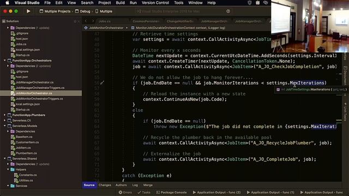Navigate forward with the right arrow
The width and height of the screenshot is (349, 196).
93,21
